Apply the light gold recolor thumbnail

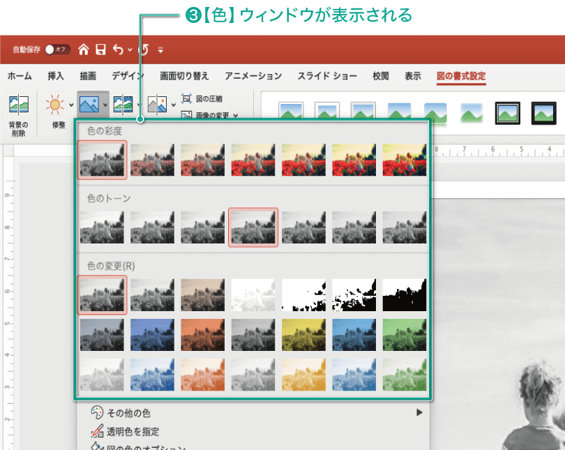[x=303, y=375]
